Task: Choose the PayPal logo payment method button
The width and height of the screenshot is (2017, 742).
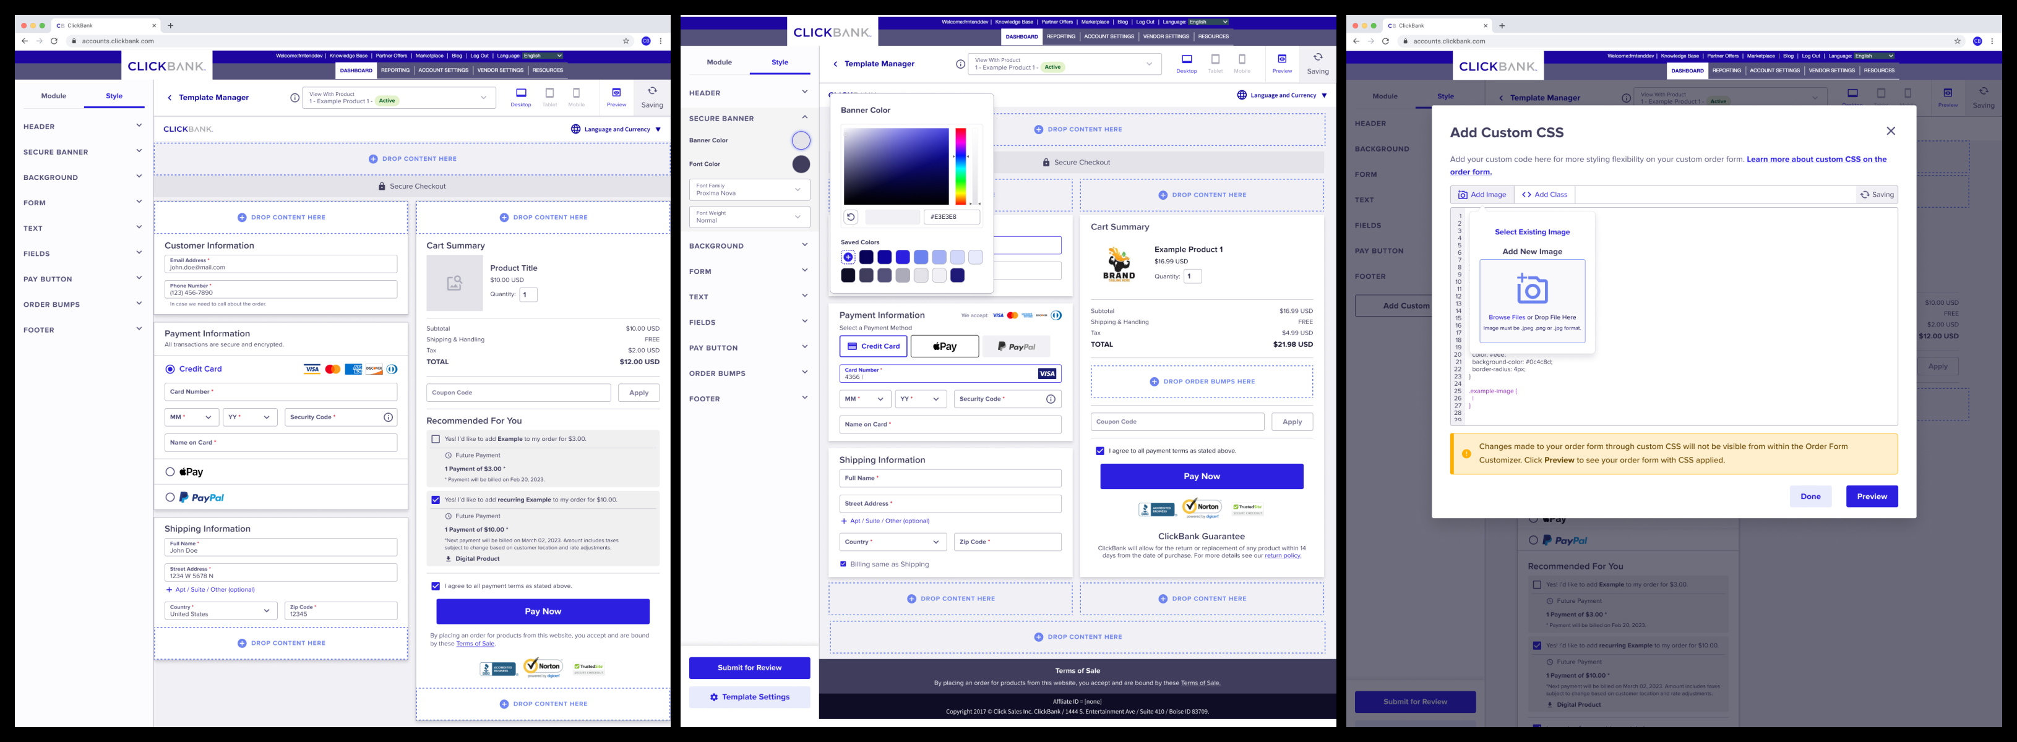Action: [1017, 347]
